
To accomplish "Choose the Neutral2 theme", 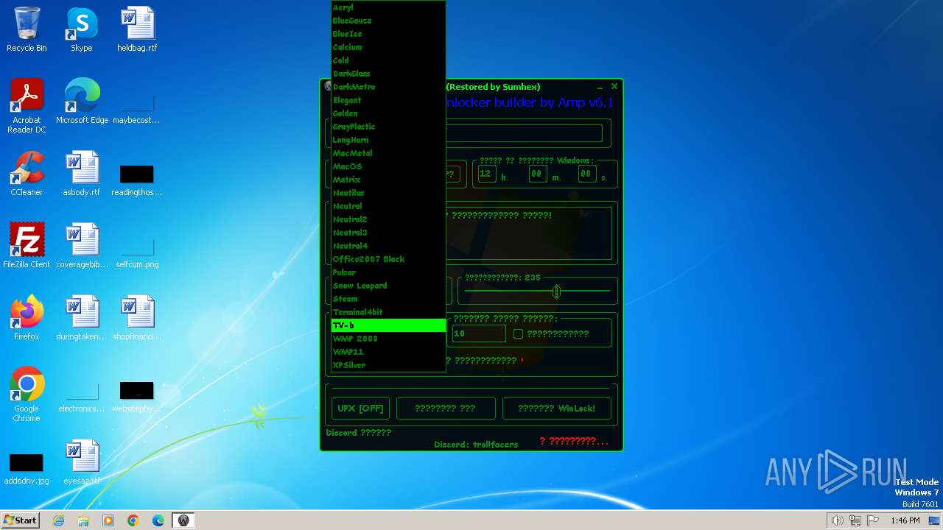I will (x=388, y=219).
